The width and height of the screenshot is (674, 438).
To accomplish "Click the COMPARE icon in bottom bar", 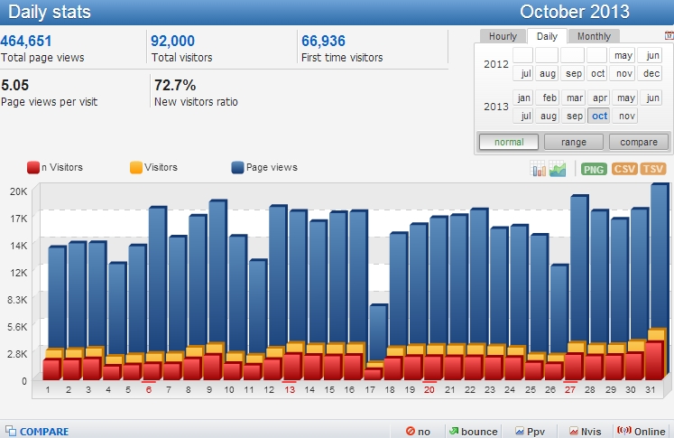I will (9, 432).
